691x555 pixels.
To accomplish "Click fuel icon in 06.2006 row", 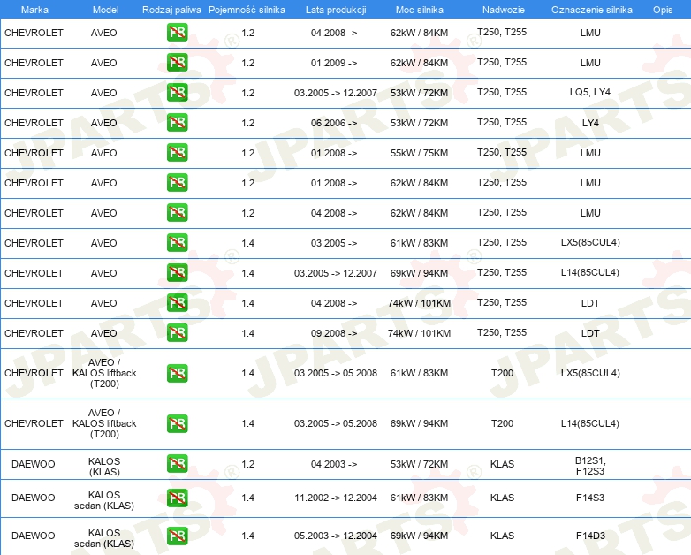I will point(177,123).
